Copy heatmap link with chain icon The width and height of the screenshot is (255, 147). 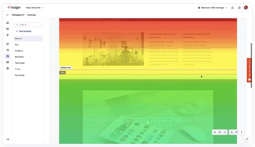click(247, 139)
